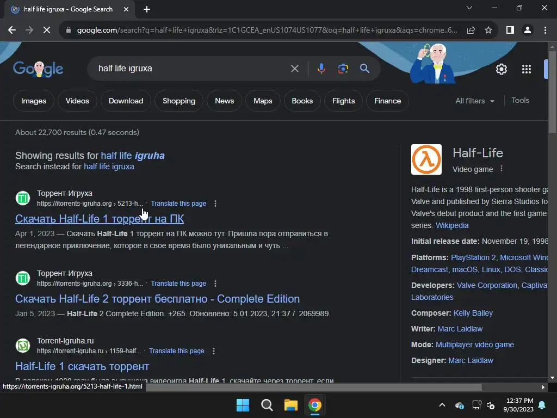Search by image with Google Lens
557x418 pixels.
click(x=343, y=69)
